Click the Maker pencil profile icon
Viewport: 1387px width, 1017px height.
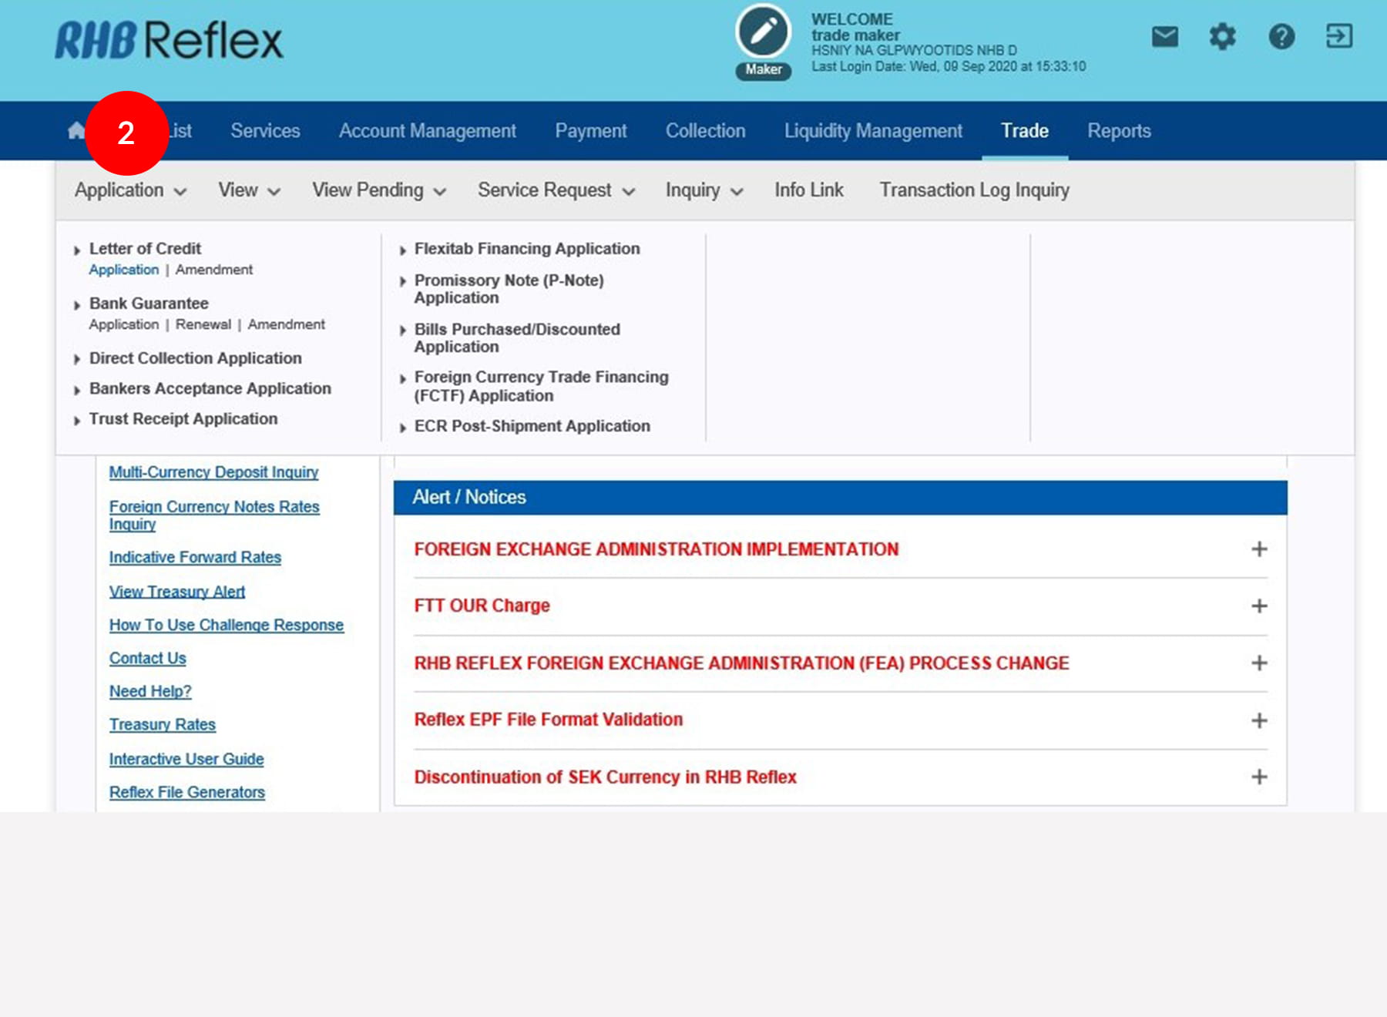pyautogui.click(x=763, y=32)
